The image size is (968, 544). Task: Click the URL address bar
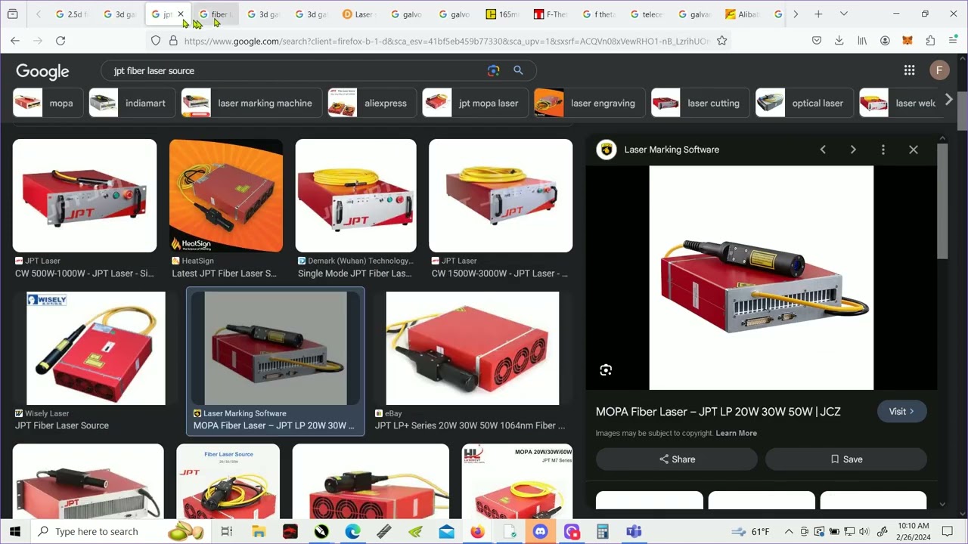[446, 41]
